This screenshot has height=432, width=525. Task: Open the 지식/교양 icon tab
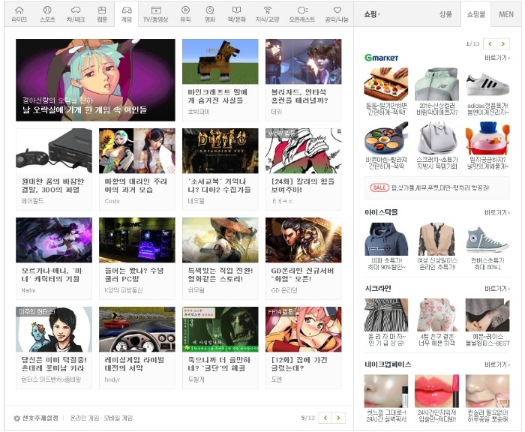point(267,14)
